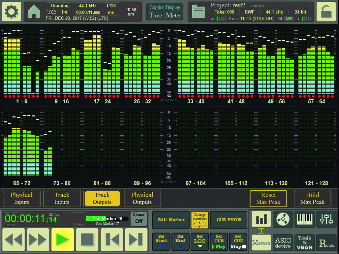Stop playback with the square stop button
Screen dimensions: 339x254
tap(87, 239)
